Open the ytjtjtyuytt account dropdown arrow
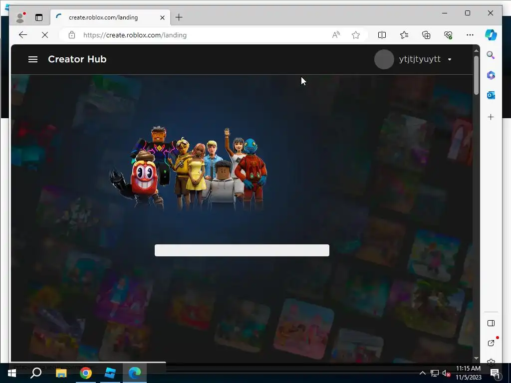This screenshot has height=383, width=511. [x=450, y=59]
